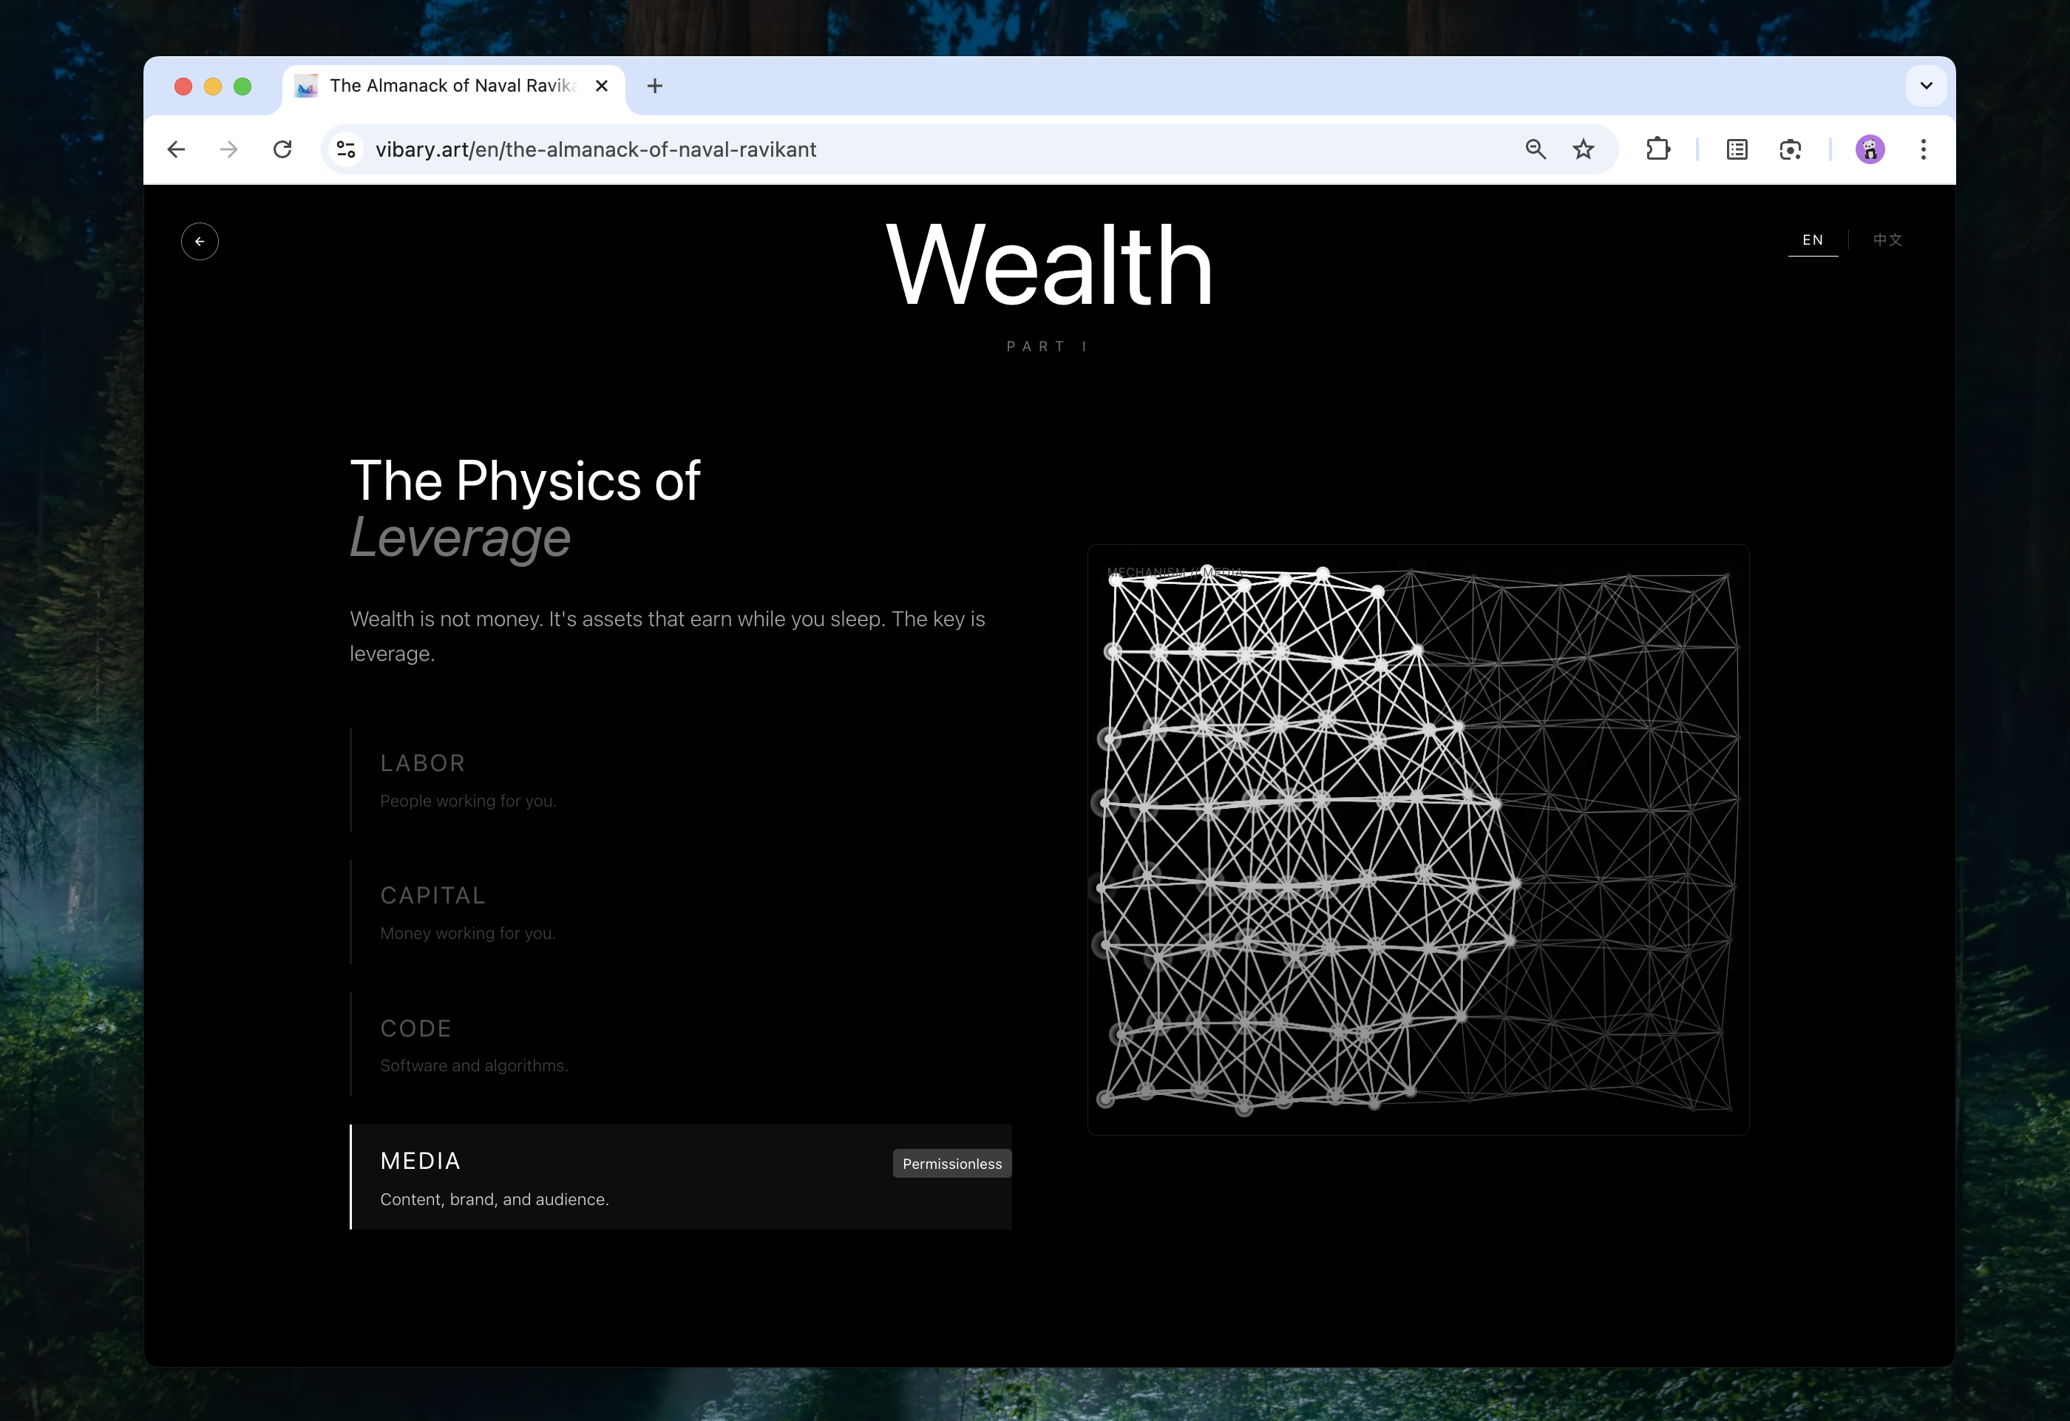Viewport: 2070px width, 1421px height.
Task: Select the CODE leverage item
Action: (x=680, y=1044)
